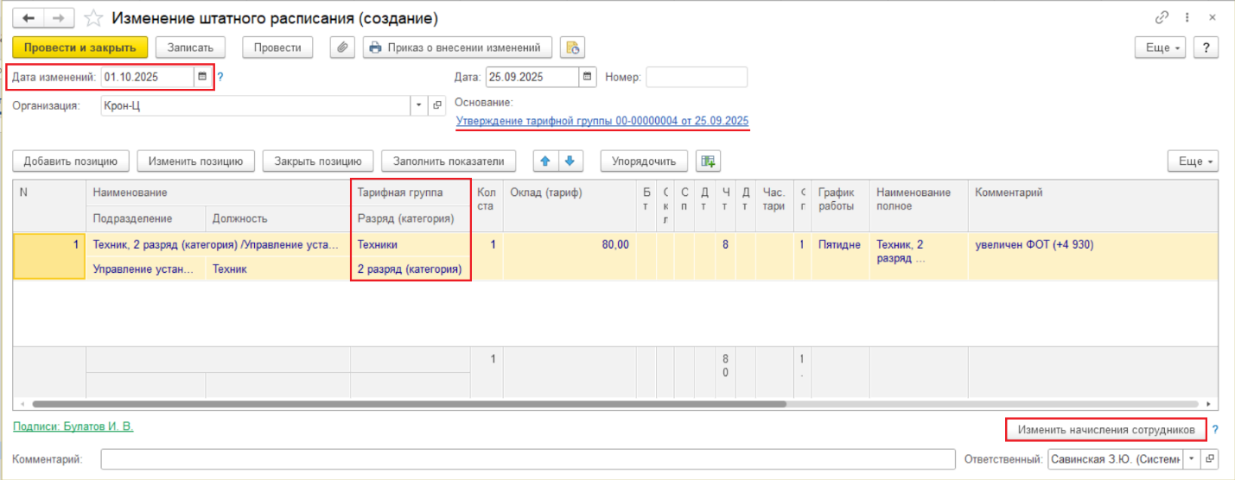The height and width of the screenshot is (480, 1235).
Task: Open the Утверждение тарифной группы link
Action: (602, 122)
